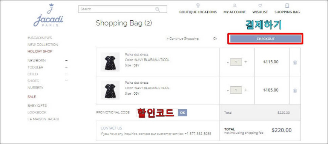Click Polka dot dress title, size 06Y

click(136, 83)
